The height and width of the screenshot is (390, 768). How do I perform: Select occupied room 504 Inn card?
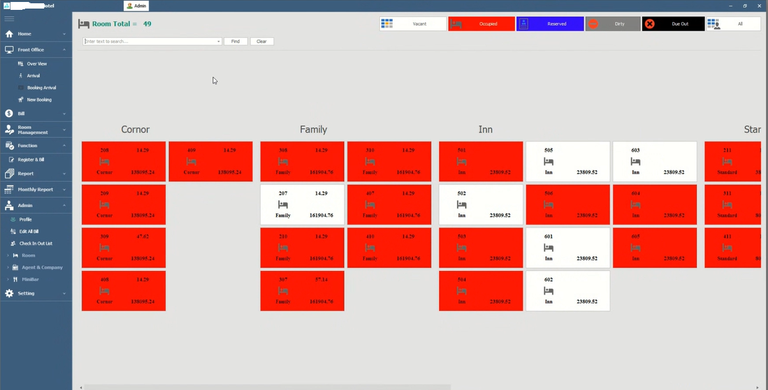tap(481, 291)
